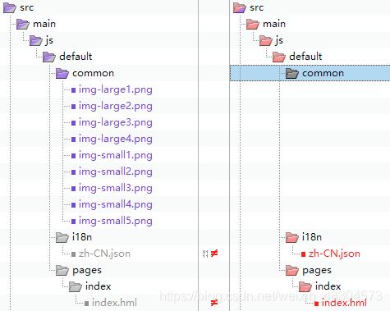Select gray index.hml in left pane
The image size is (390, 311).
(x=114, y=303)
